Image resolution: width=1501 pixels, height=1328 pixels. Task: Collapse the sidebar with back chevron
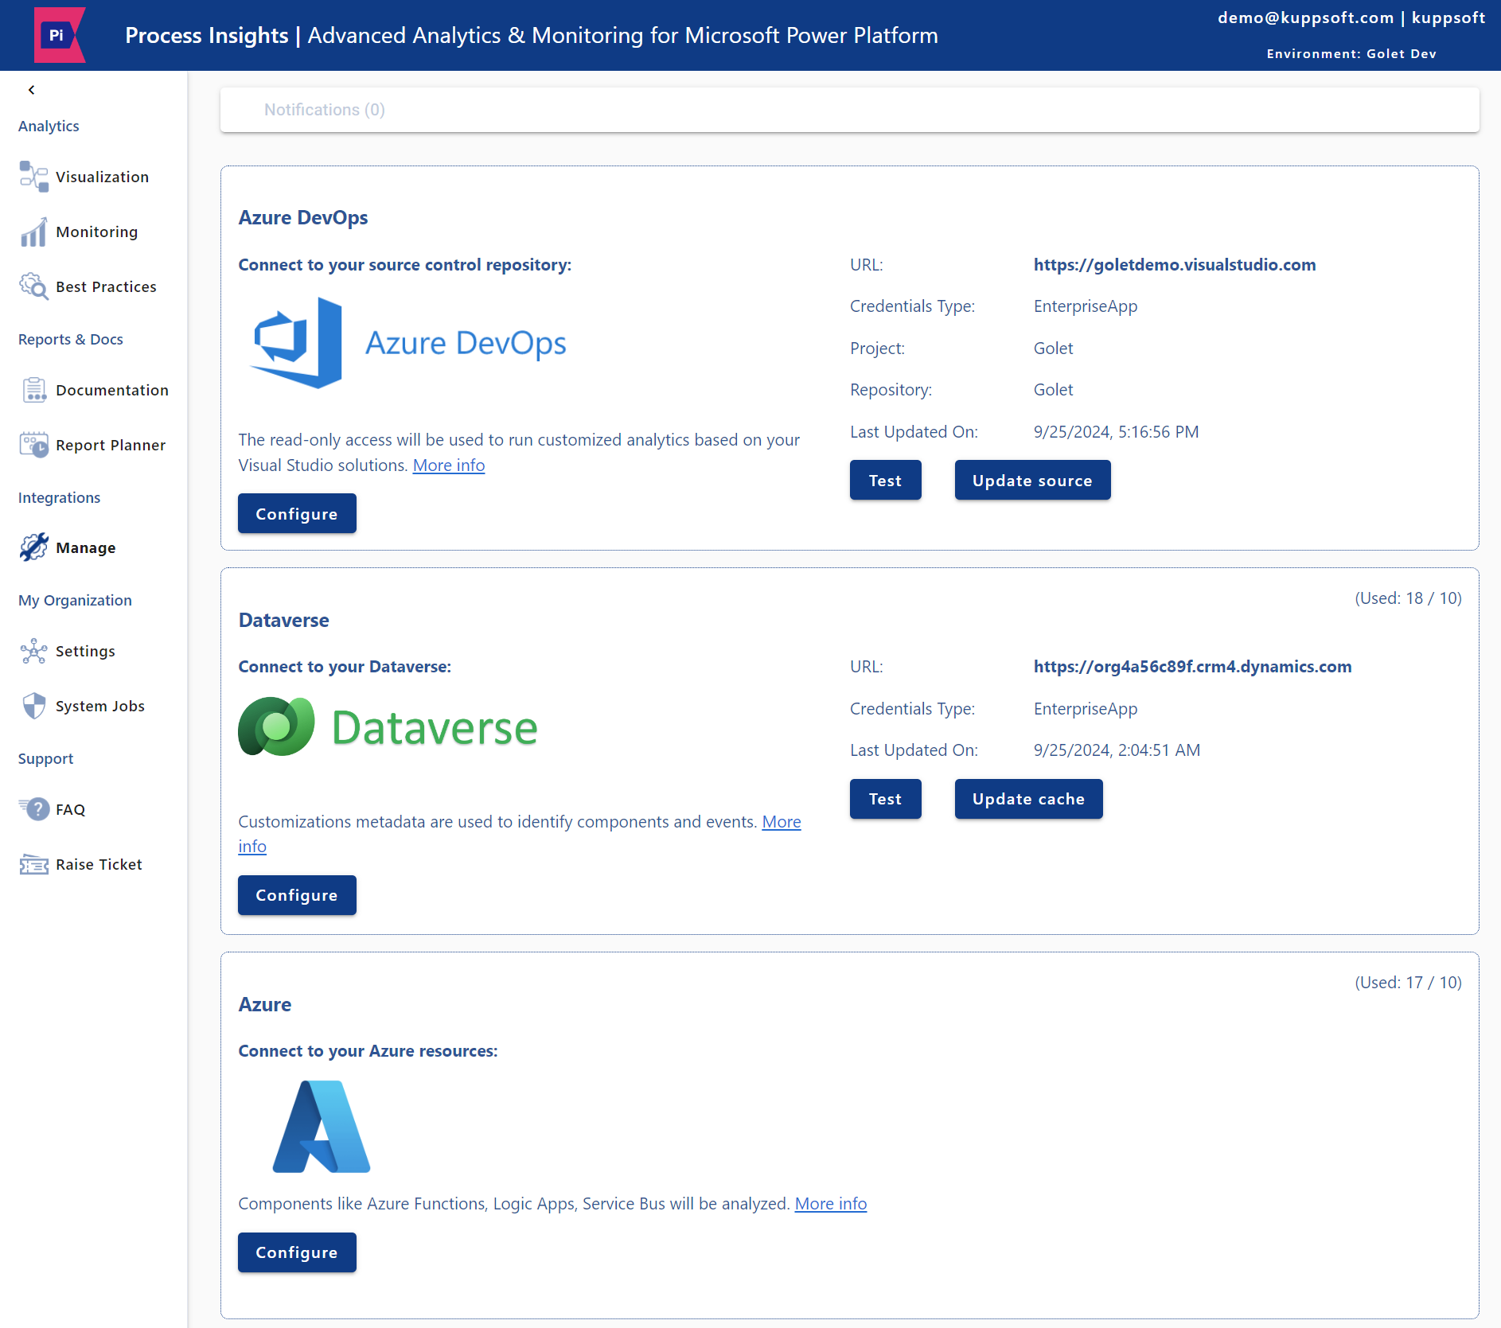[x=32, y=90]
